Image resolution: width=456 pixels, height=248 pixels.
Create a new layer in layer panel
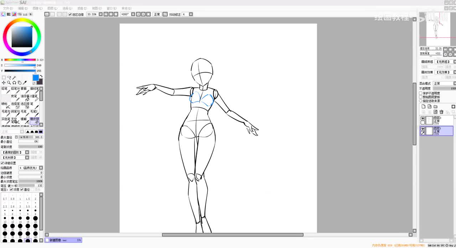coord(424,107)
